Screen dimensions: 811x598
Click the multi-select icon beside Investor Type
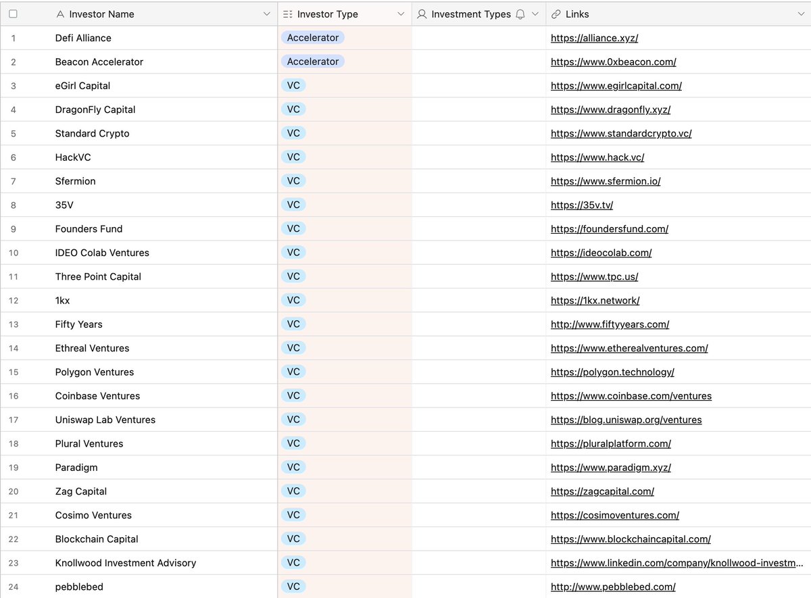288,14
